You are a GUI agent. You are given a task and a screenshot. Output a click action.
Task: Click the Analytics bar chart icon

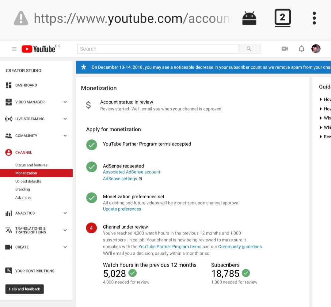tap(9, 213)
